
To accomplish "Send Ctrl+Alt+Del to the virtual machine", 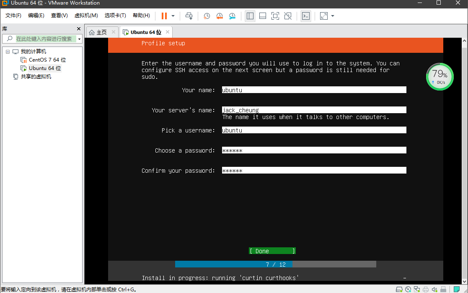I will [x=189, y=16].
